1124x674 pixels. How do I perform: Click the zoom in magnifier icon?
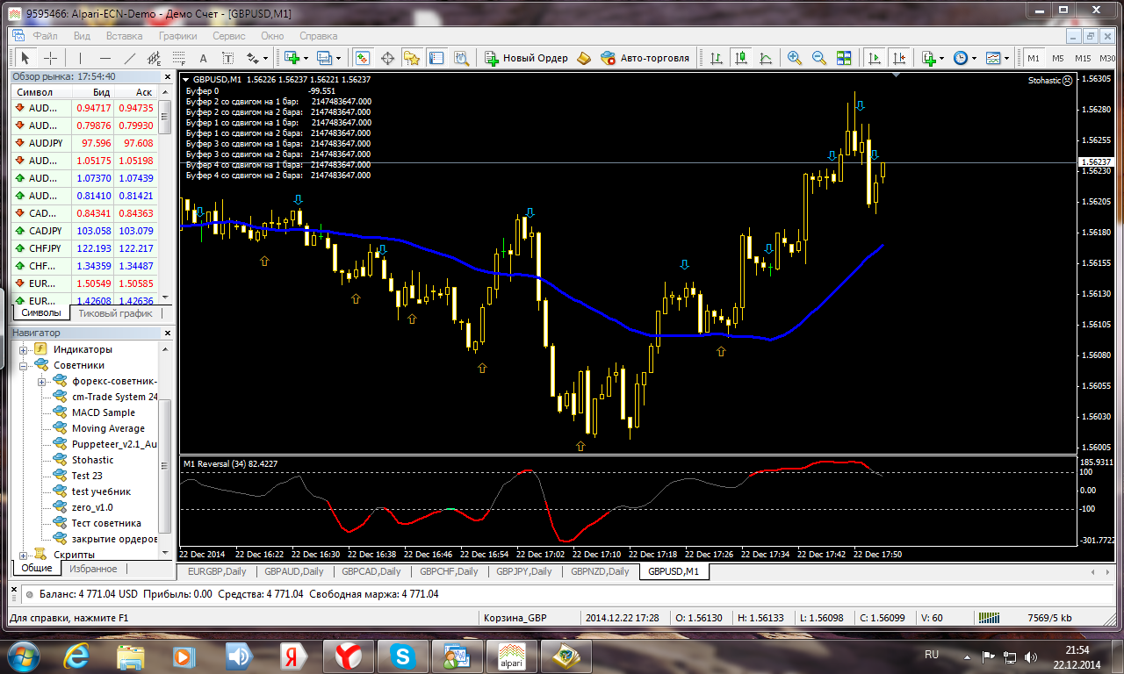click(795, 58)
